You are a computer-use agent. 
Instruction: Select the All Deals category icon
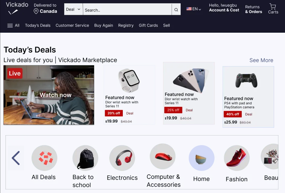point(44,158)
